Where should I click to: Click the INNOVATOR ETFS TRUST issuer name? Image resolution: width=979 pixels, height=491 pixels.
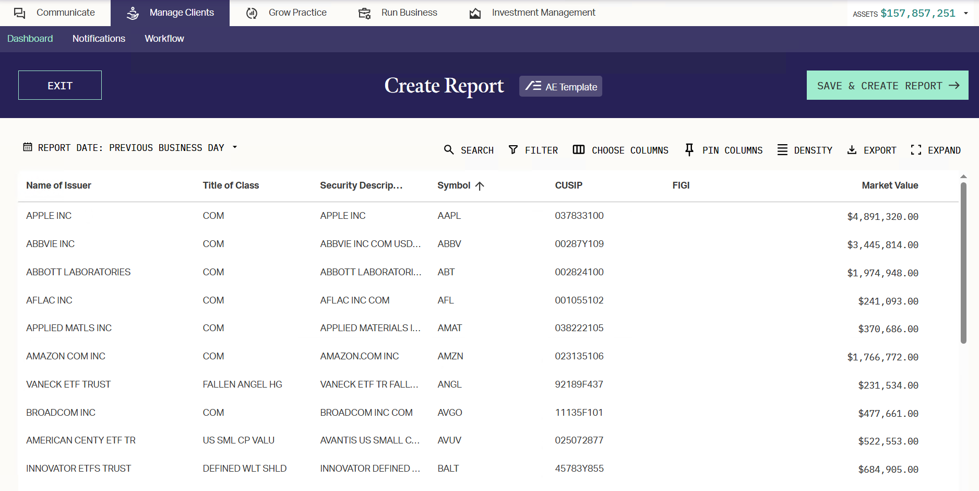click(x=78, y=469)
